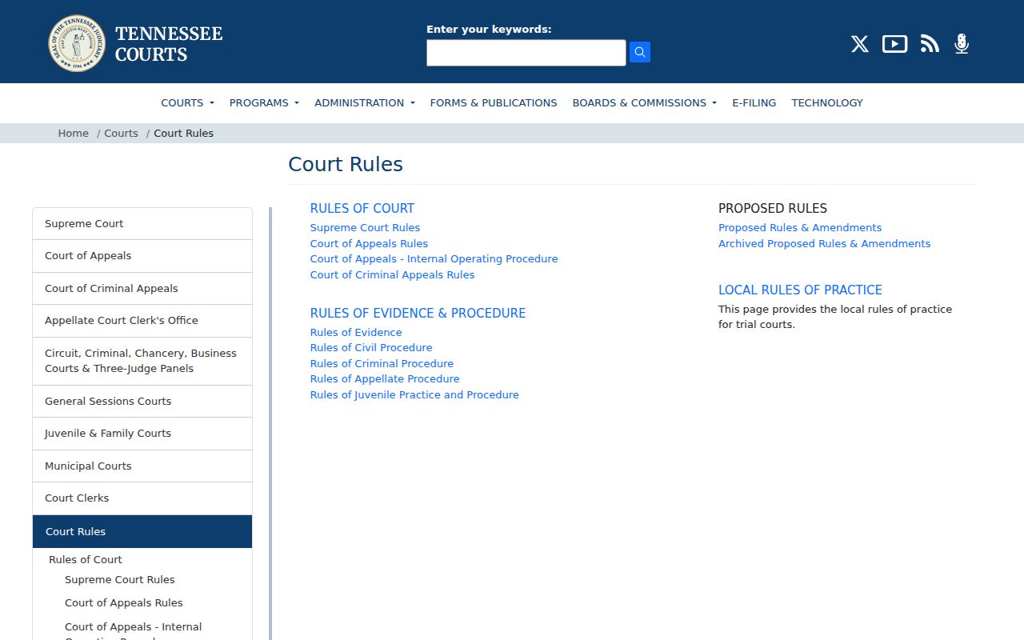Open the X (Twitter) social icon
The height and width of the screenshot is (640, 1024).
[860, 44]
